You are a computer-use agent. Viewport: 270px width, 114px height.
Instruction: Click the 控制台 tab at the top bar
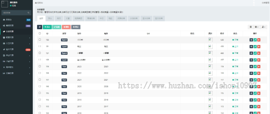39,3
